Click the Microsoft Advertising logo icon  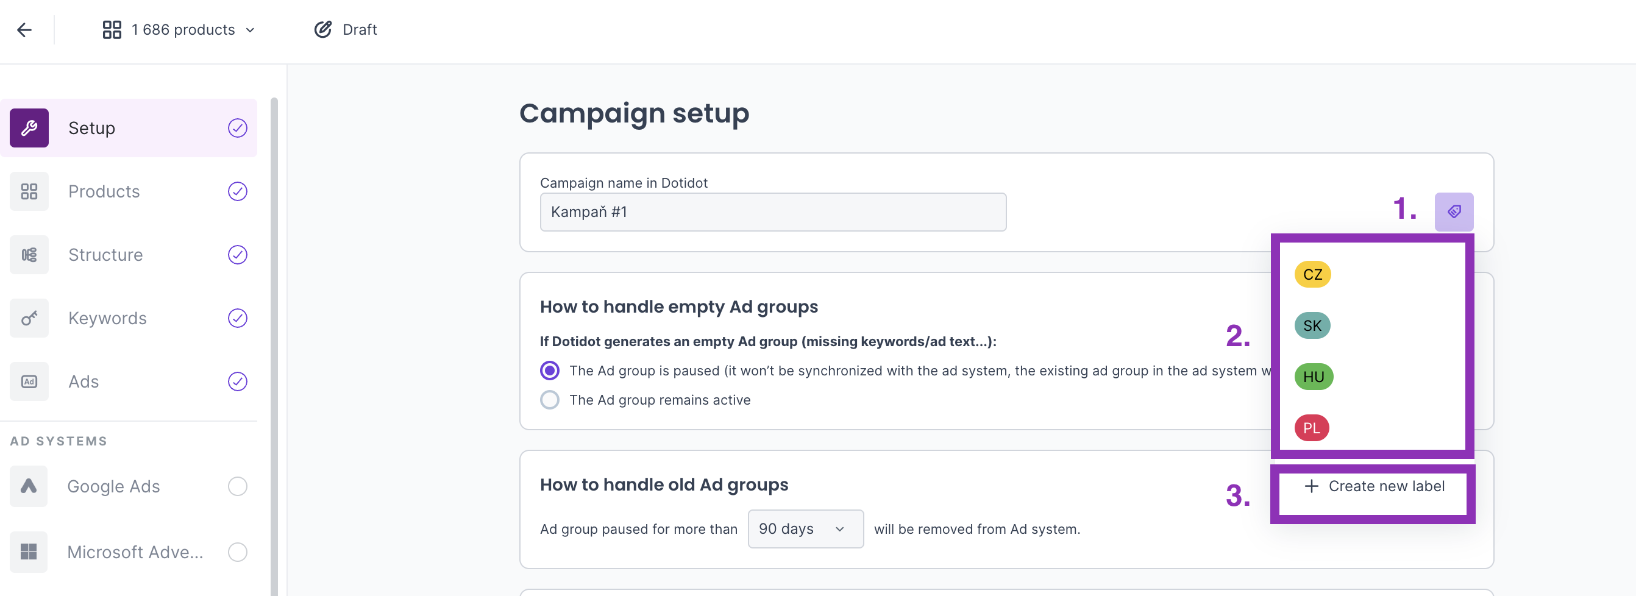[29, 552]
